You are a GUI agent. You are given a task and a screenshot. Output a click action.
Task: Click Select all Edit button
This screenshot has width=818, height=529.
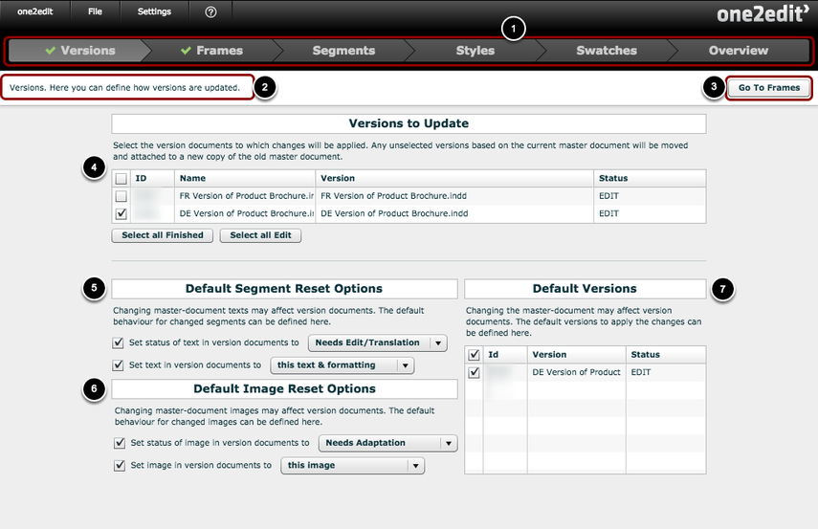coord(260,235)
